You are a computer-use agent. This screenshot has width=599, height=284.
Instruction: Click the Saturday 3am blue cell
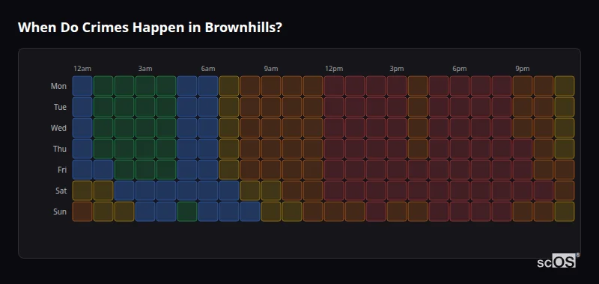pyautogui.click(x=145, y=191)
